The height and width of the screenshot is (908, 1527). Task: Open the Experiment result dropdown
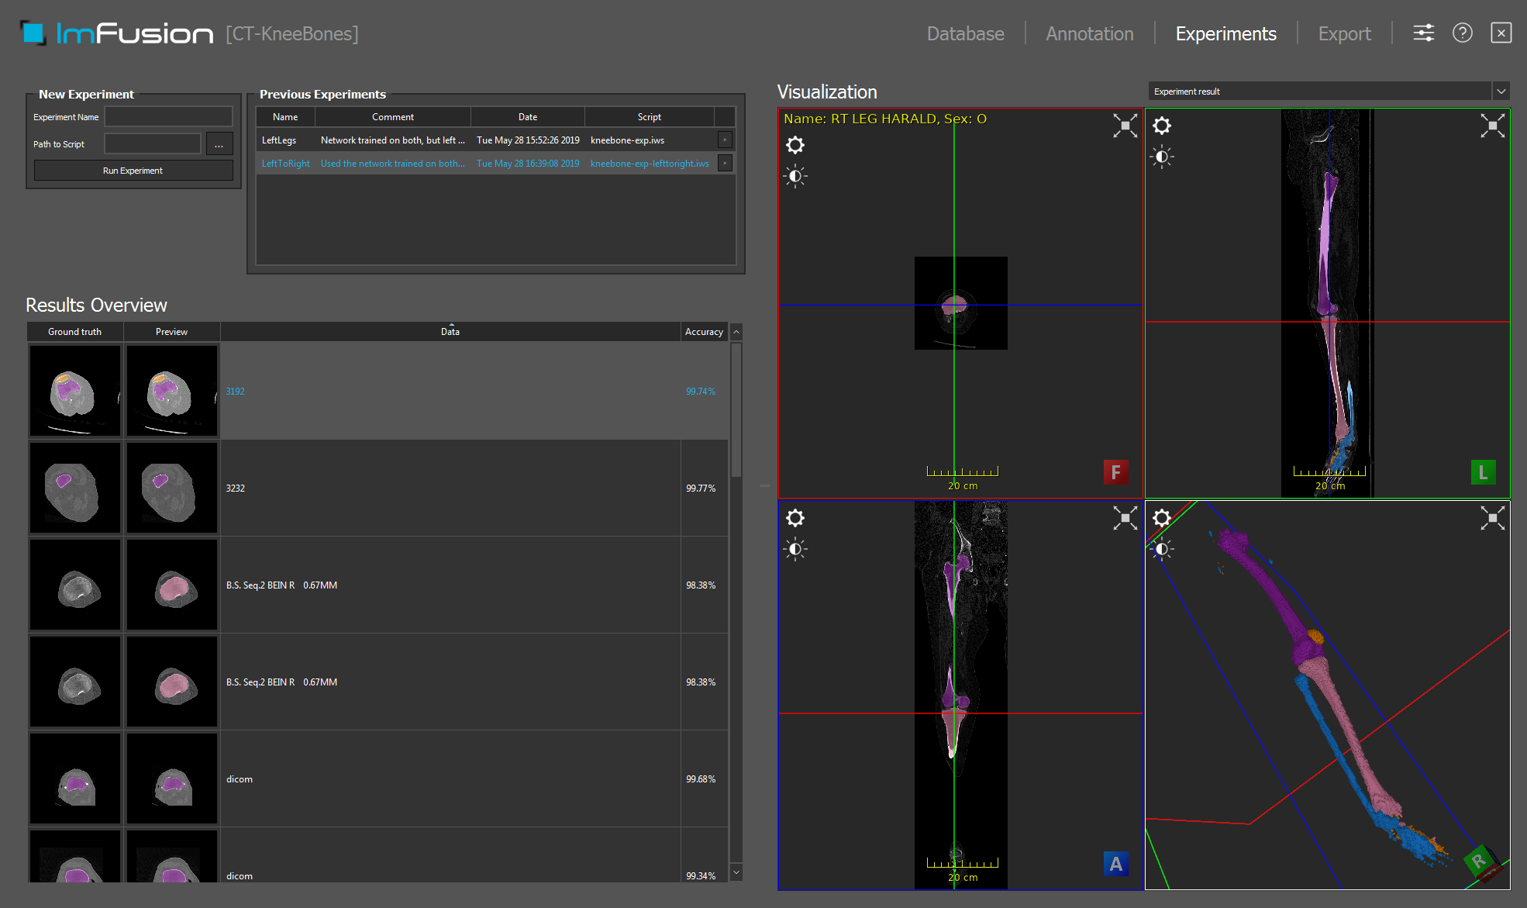tap(1329, 91)
